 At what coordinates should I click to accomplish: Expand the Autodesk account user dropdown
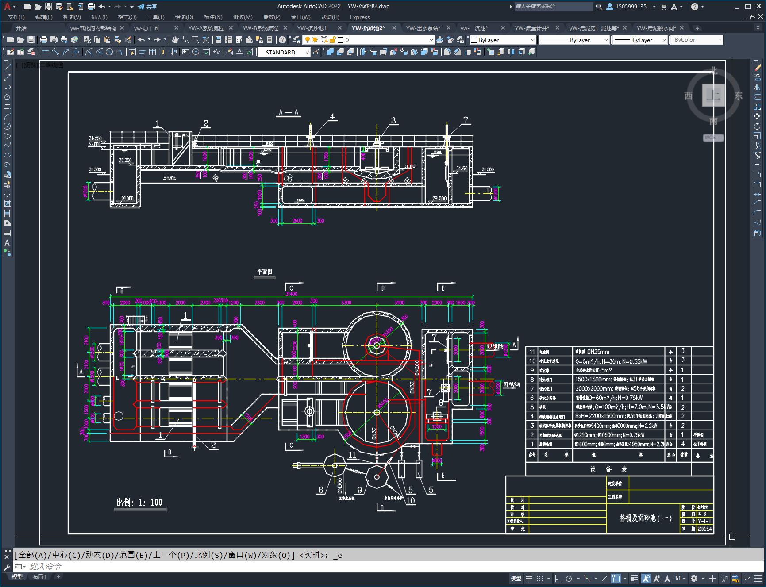point(631,7)
